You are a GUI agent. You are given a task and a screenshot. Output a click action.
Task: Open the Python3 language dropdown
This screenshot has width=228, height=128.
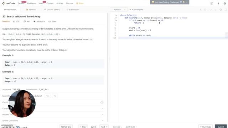[119, 10]
